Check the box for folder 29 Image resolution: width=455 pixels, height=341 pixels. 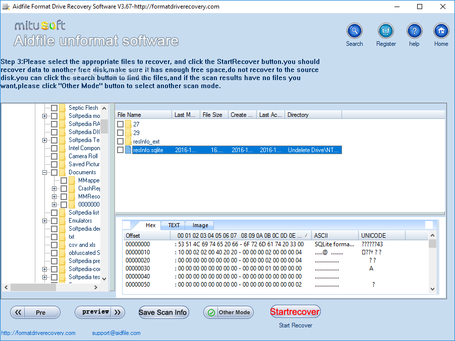coord(121,132)
